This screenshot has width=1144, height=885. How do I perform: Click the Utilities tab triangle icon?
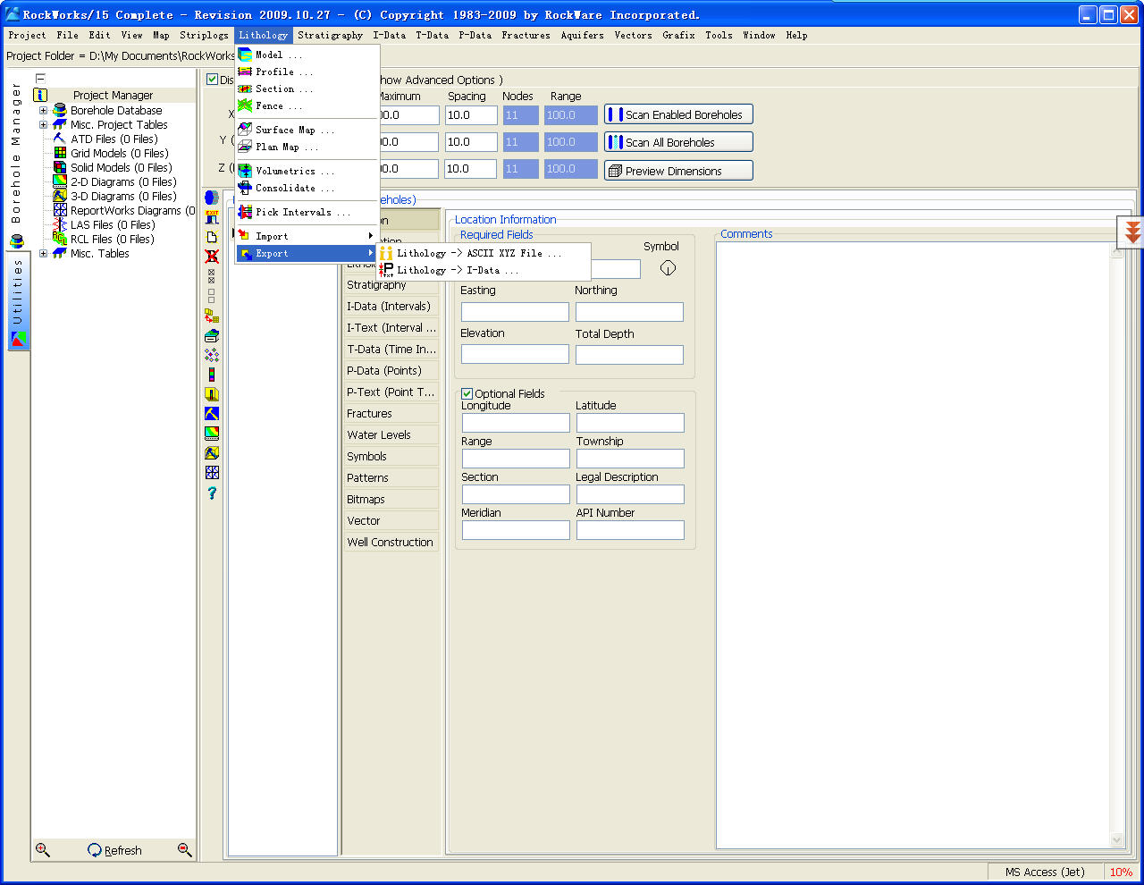pos(19,340)
